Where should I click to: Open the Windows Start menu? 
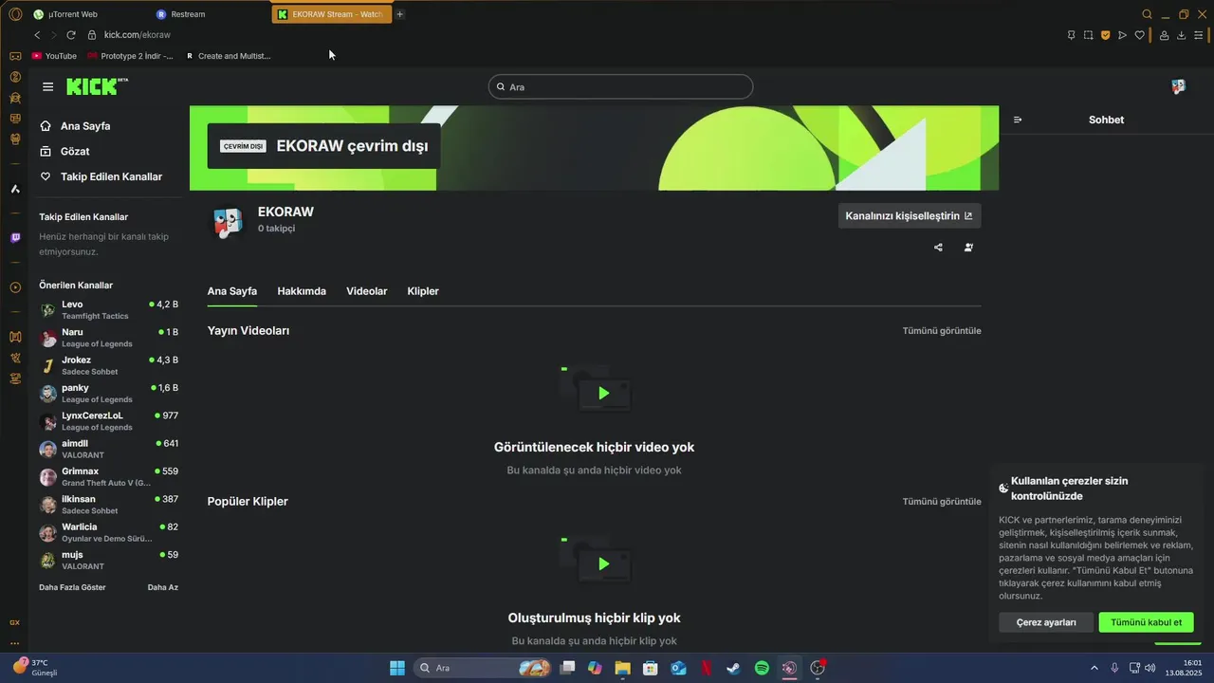click(397, 668)
